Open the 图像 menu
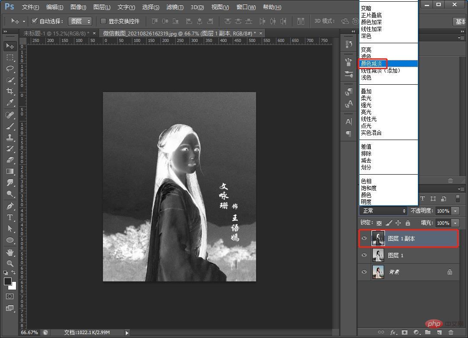 (x=78, y=7)
